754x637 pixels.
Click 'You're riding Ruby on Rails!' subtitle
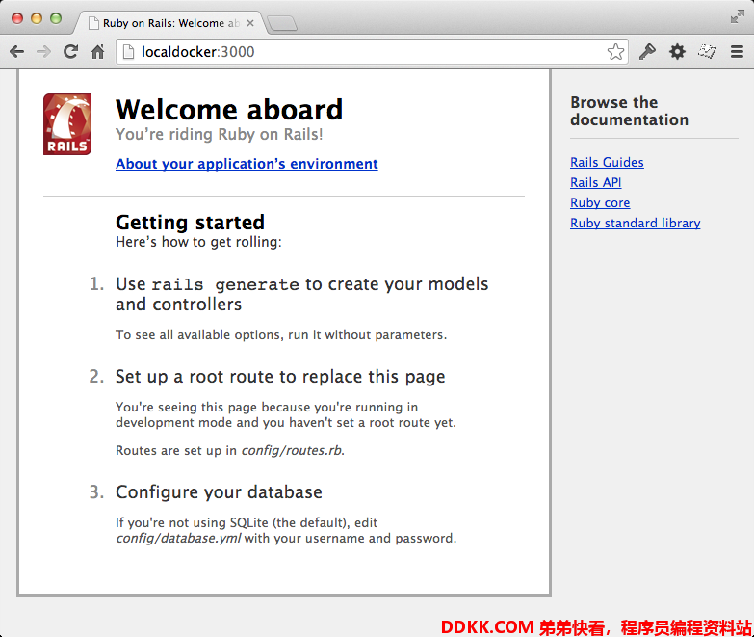click(220, 134)
